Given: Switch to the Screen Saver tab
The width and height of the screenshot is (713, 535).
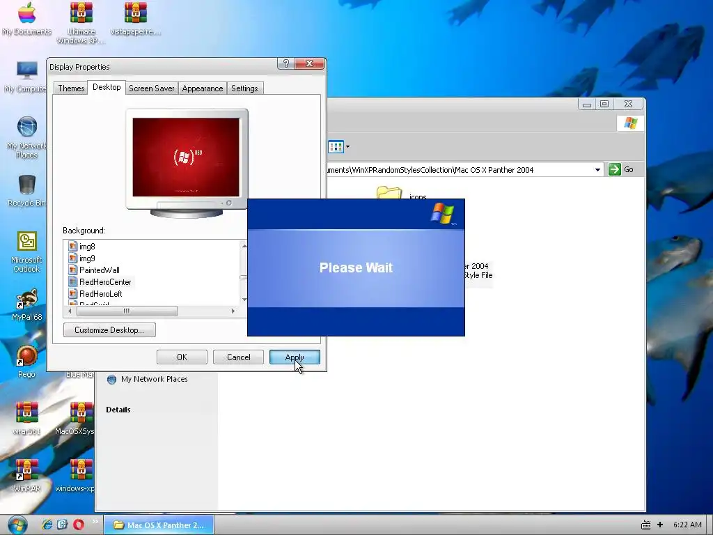Looking at the screenshot, I should (151, 88).
